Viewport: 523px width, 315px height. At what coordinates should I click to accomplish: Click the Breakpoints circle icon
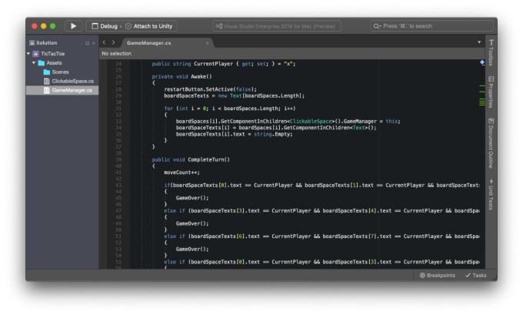pos(422,275)
